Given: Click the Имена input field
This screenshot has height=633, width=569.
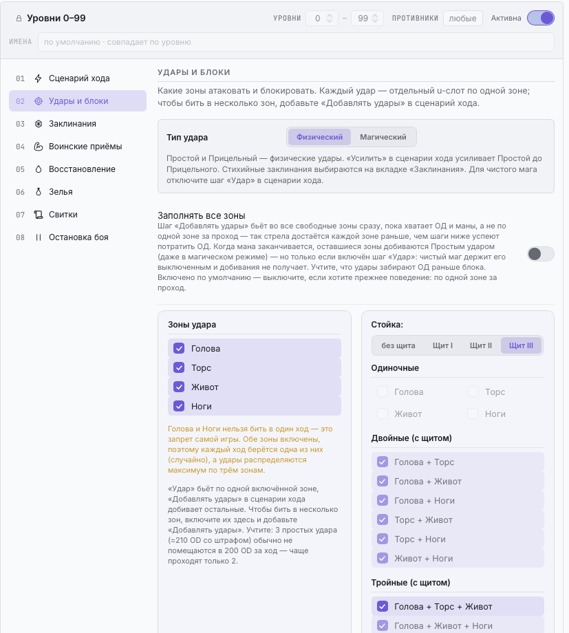Looking at the screenshot, I should pyautogui.click(x=296, y=42).
